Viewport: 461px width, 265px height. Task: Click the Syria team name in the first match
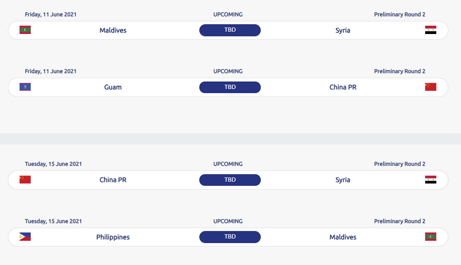343,31
